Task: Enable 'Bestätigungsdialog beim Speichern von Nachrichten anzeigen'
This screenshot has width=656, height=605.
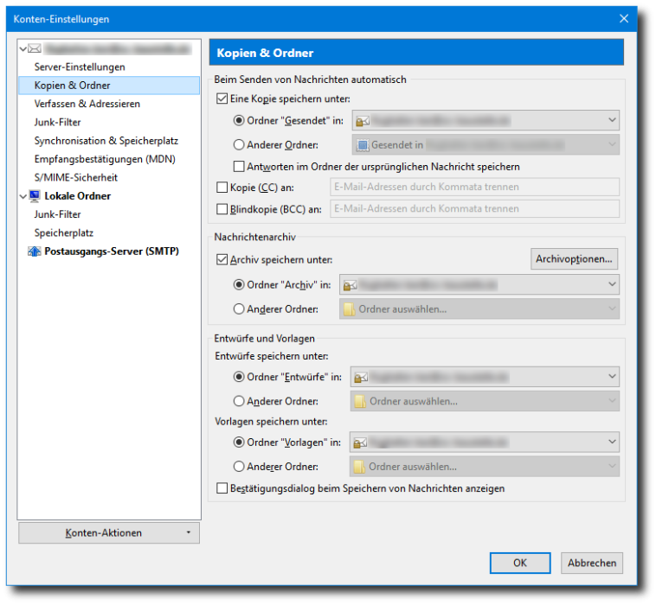Action: pyautogui.click(x=222, y=488)
